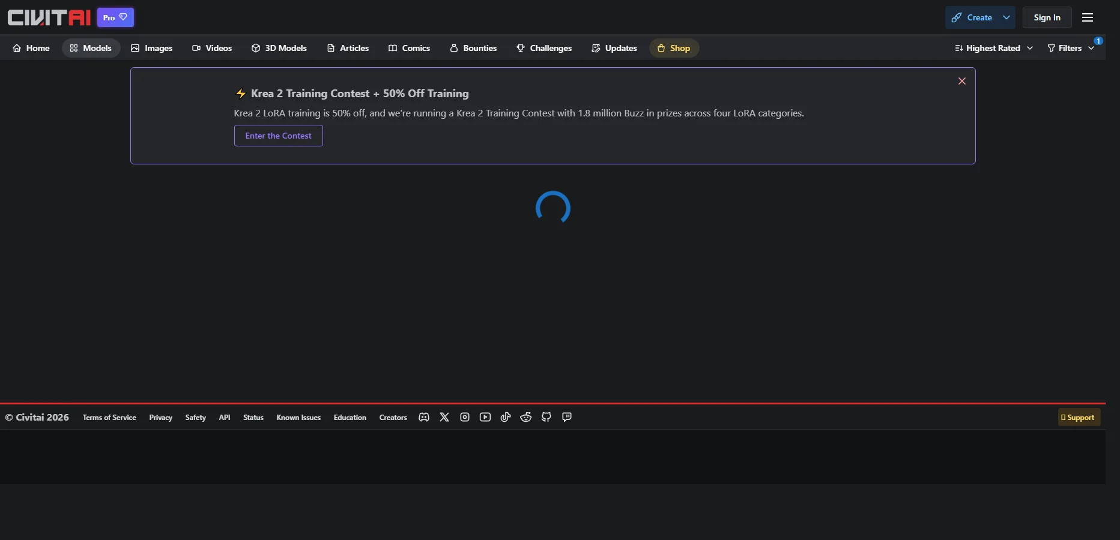Screen dimensions: 1120x540
Task: Click Sign In
Action: pyautogui.click(x=1047, y=17)
